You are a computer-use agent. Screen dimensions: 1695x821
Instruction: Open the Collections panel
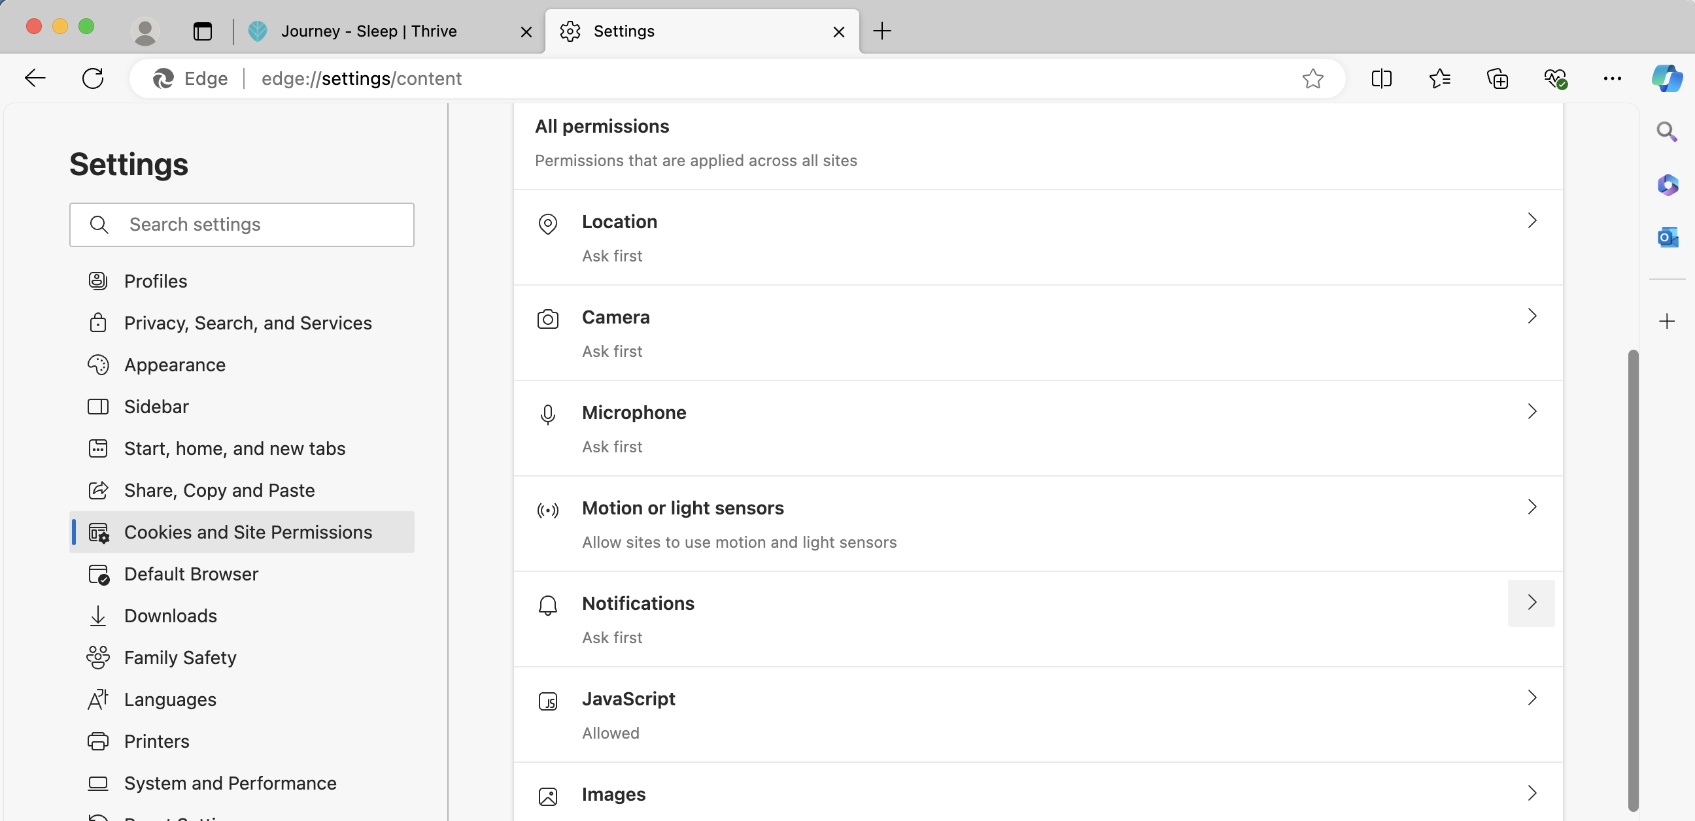[1497, 78]
